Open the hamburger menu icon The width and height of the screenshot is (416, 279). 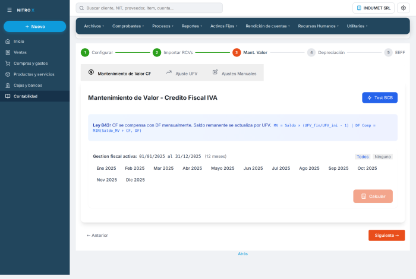pos(10,10)
